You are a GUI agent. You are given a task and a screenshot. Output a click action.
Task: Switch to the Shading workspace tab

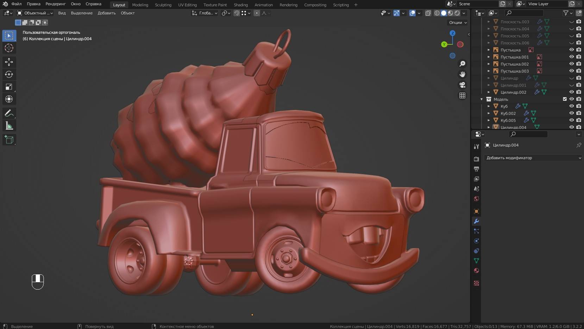[x=241, y=5]
